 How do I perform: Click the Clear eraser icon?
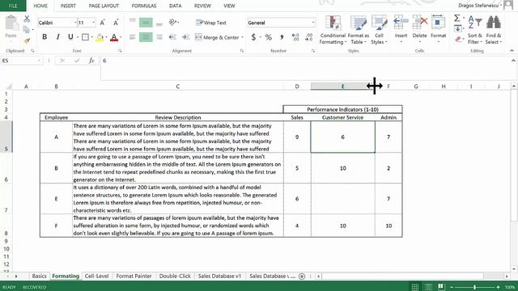[458, 40]
